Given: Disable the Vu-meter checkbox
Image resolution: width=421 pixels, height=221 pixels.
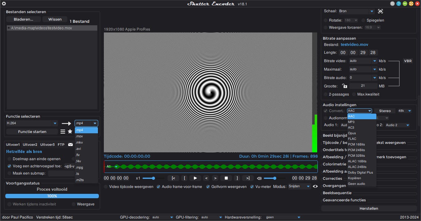Looking at the screenshot, I should [252, 187].
